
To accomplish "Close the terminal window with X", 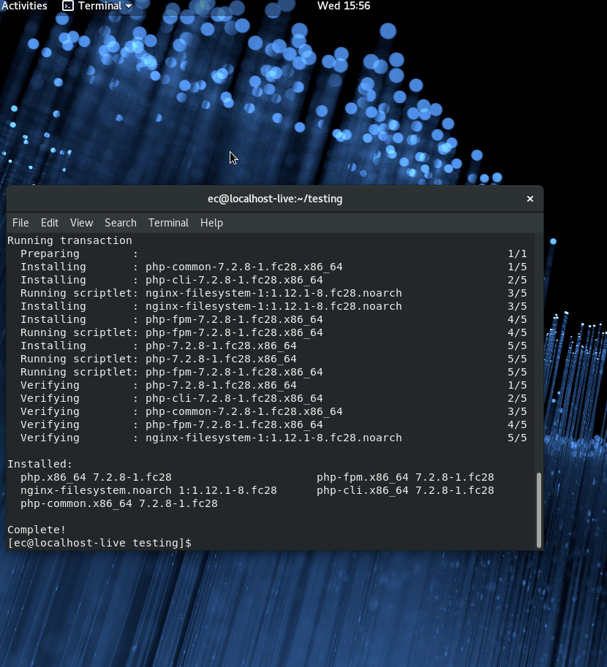I will [530, 199].
